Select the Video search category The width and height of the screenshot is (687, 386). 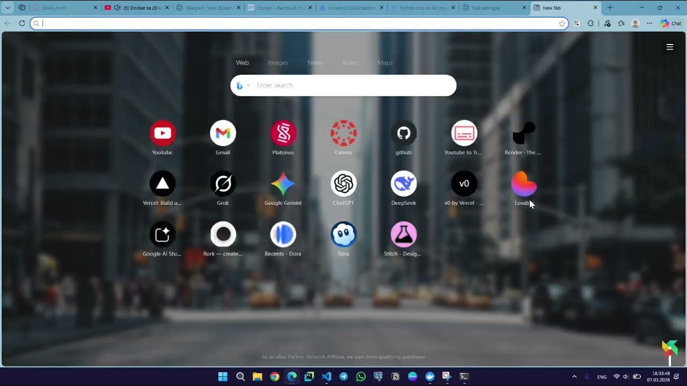[350, 63]
